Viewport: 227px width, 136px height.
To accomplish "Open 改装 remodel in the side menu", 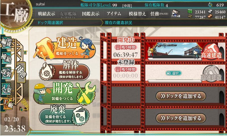I will (x=6, y=73).
